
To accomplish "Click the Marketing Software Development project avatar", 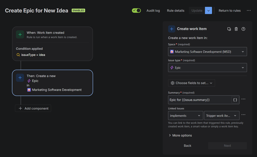I will point(172,52).
